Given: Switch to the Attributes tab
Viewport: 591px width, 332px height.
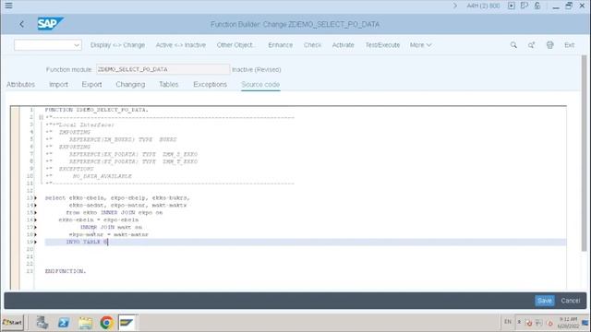Looking at the screenshot, I should tap(20, 84).
